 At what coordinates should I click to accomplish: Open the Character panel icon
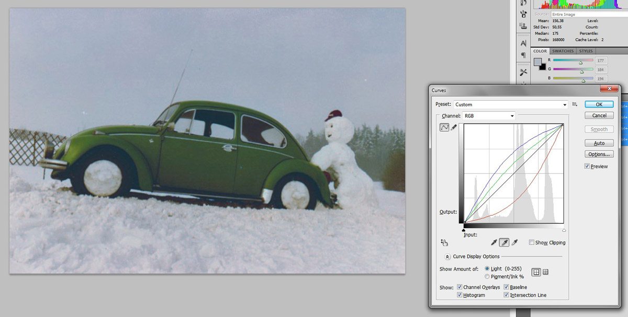click(x=523, y=44)
